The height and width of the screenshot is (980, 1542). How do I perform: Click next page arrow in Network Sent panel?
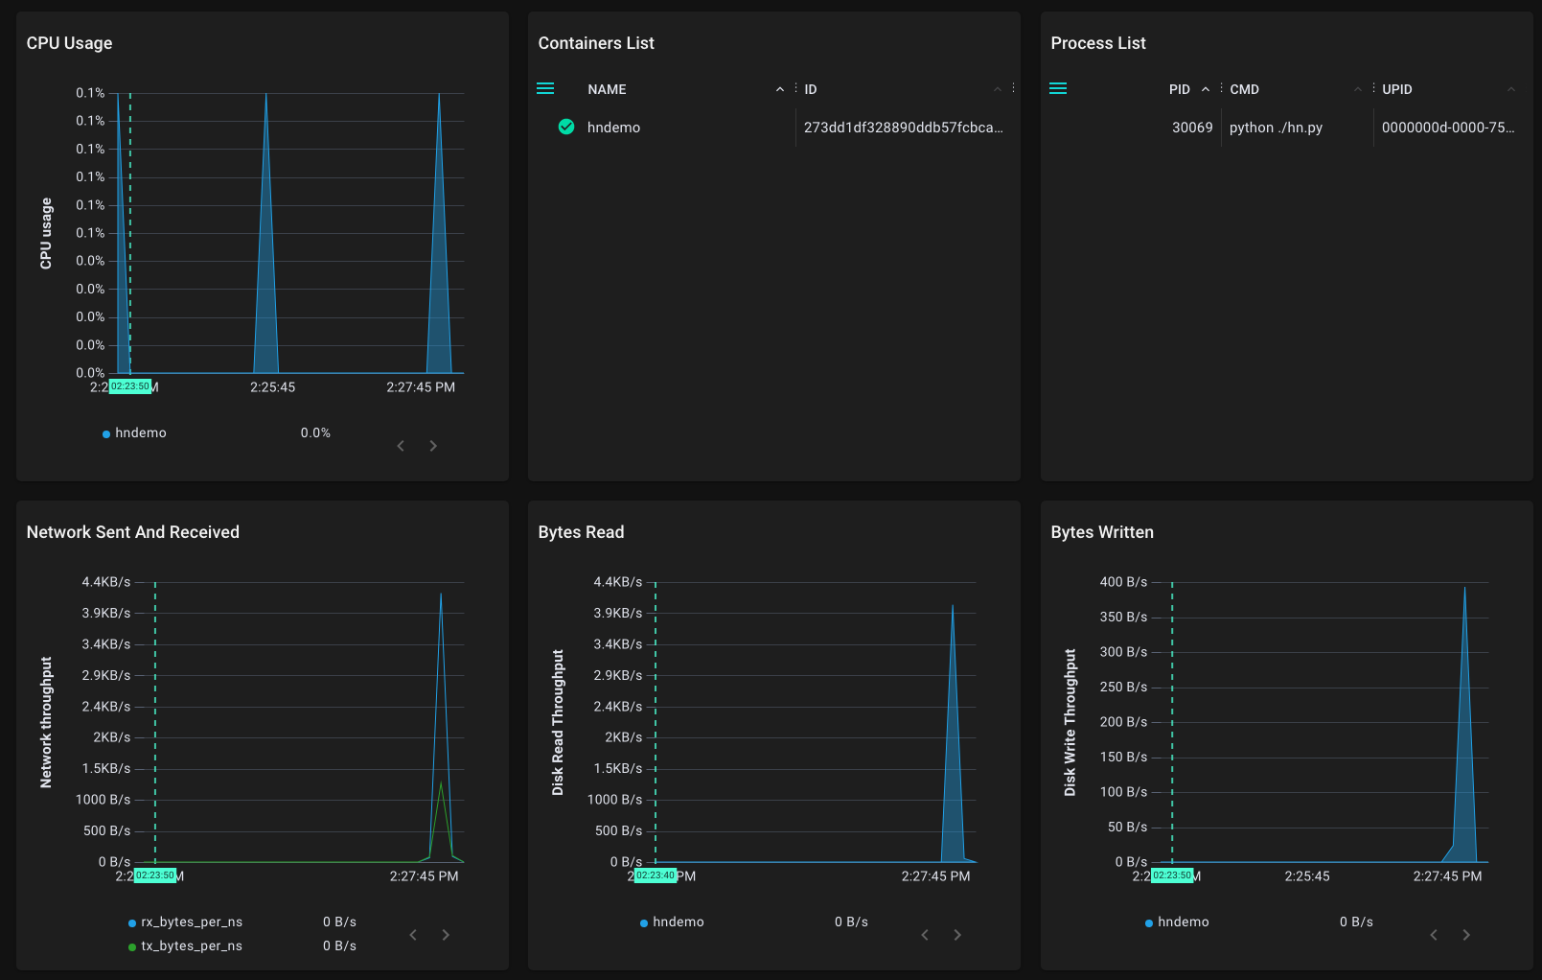click(445, 934)
